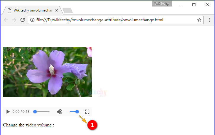Click the red numbered marker 1
Screen dimensions: 215x135
92,125
